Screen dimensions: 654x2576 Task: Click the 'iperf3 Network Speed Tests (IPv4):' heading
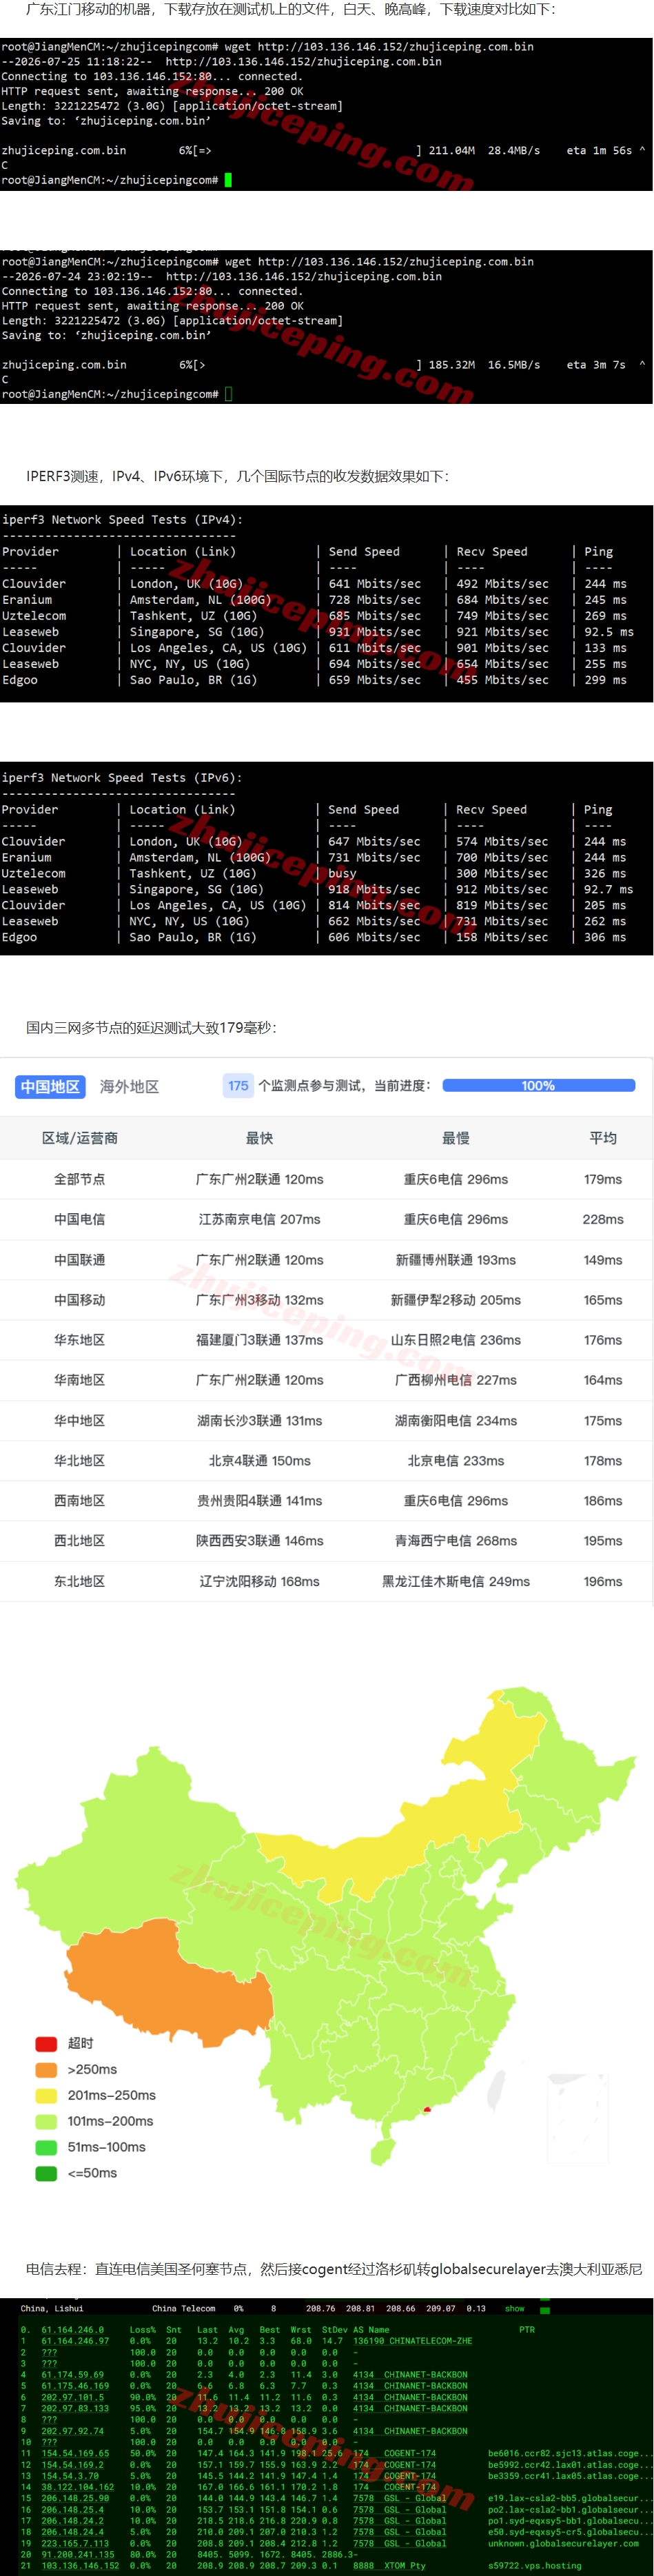coord(122,519)
